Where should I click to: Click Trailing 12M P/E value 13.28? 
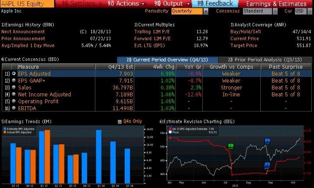202,32
